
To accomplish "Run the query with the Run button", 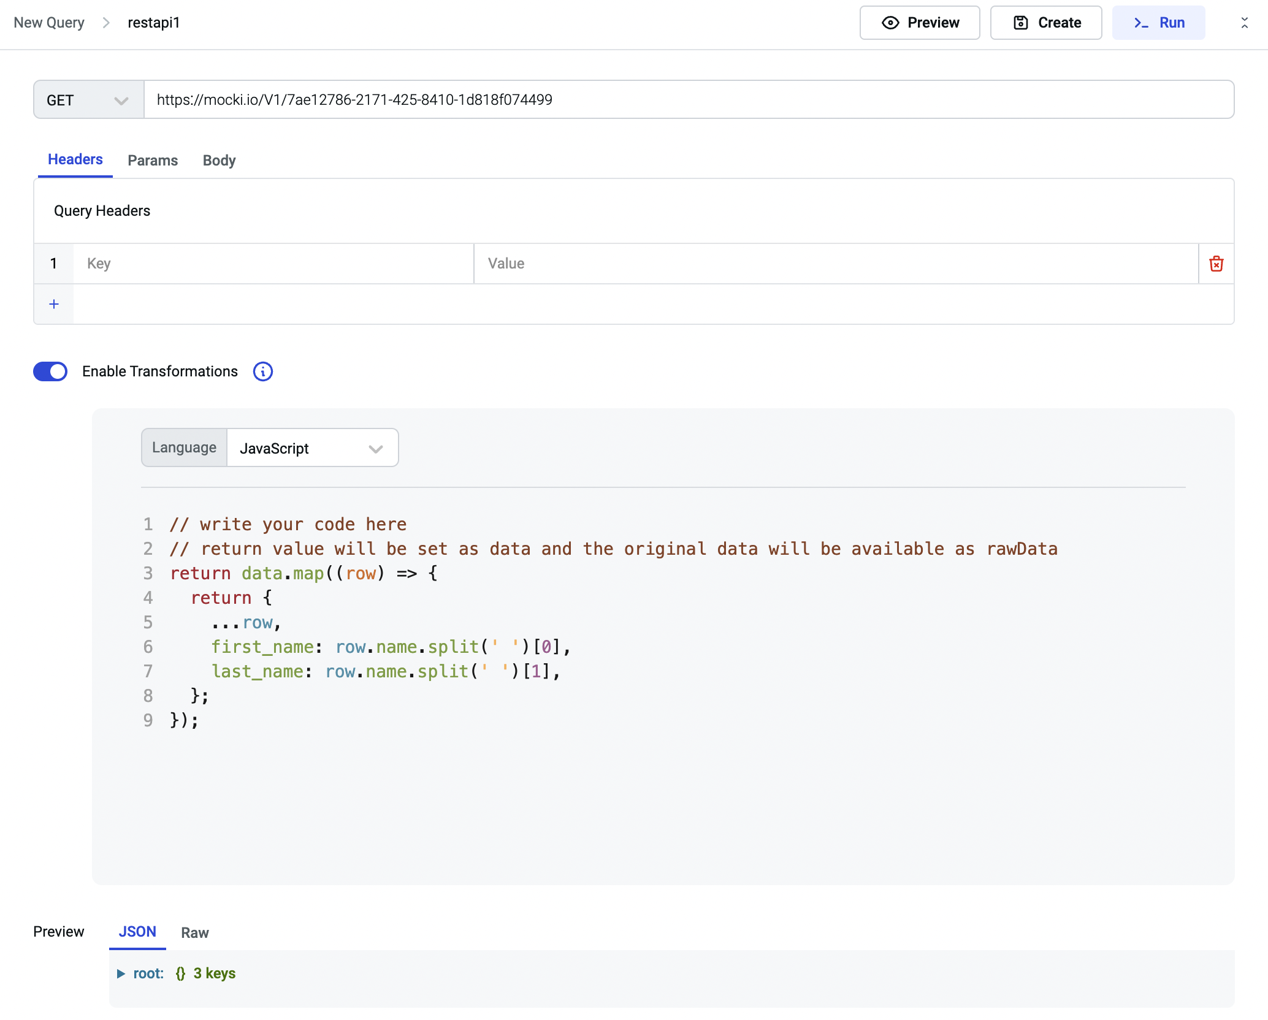I will 1158,23.
